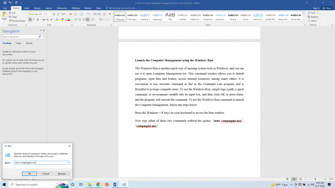Open the font name dropdown
This screenshot has width=335, height=188.
pyautogui.click(x=43, y=14)
